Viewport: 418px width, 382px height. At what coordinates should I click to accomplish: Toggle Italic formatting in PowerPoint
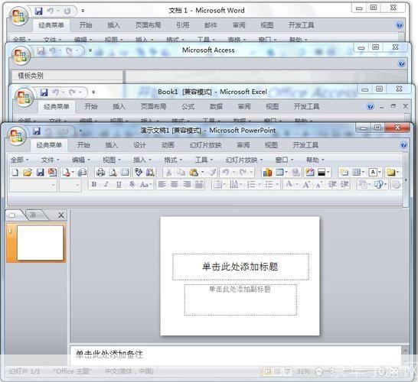tap(106, 184)
